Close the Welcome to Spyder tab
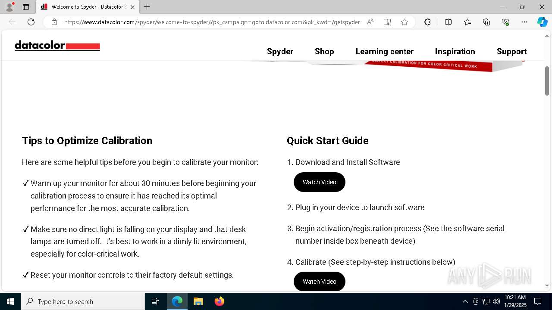 tap(132, 7)
